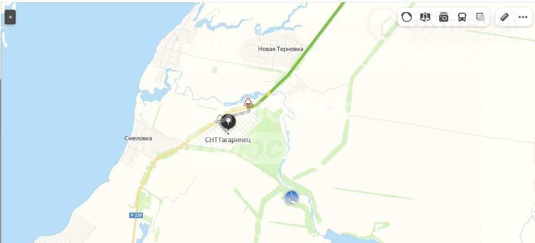Viewport: 535px width, 243px height.
Task: Toggle the traffic layer circle icon
Action: pyautogui.click(x=406, y=17)
